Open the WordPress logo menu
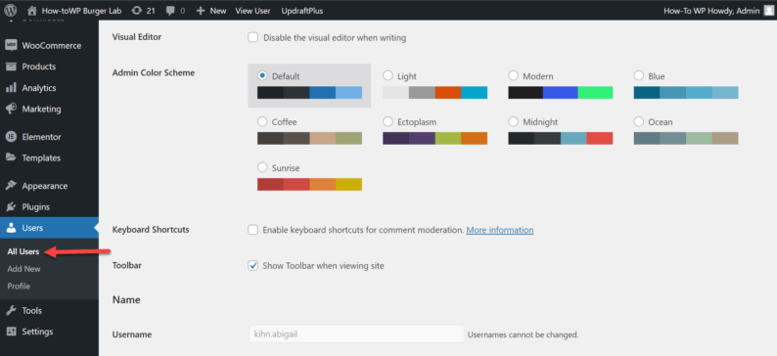This screenshot has height=356, width=777. coord(11,11)
